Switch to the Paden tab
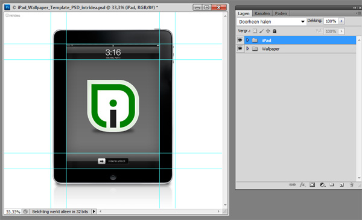Image resolution: width=362 pixels, height=220 pixels. click(x=281, y=13)
